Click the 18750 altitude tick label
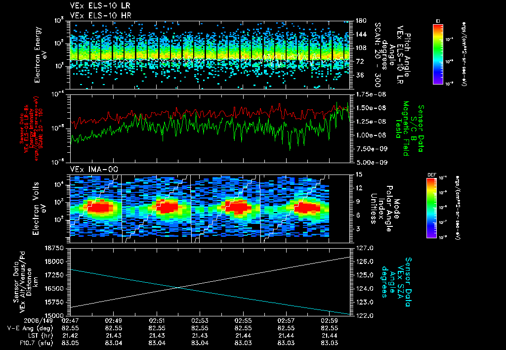The width and height of the screenshot is (506, 350). tap(54, 248)
